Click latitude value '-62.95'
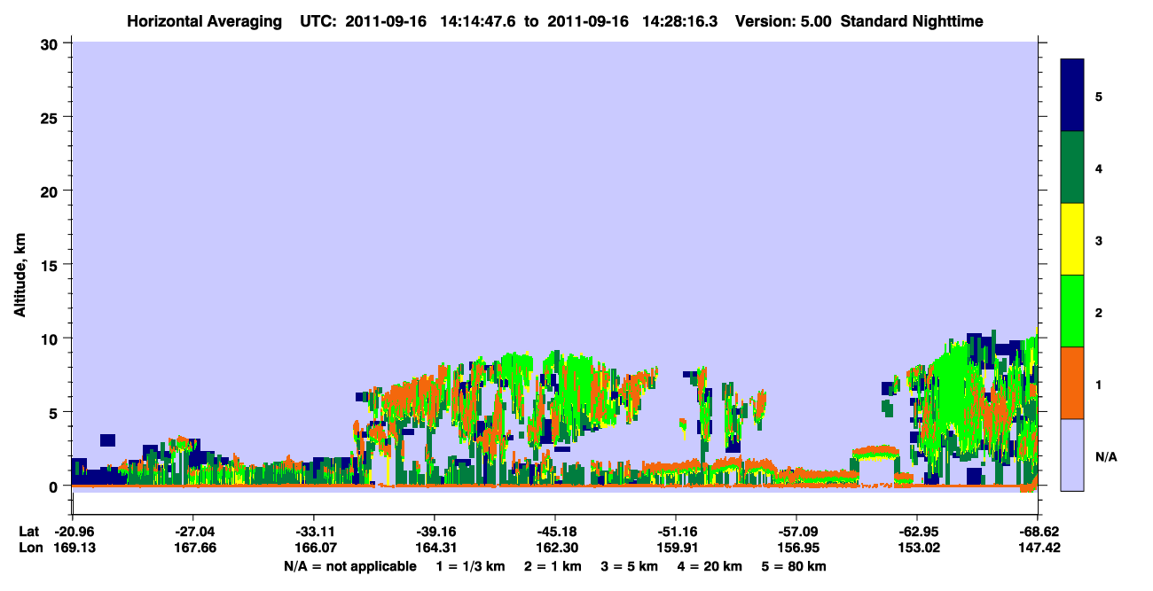The image size is (1153, 591). 916,532
